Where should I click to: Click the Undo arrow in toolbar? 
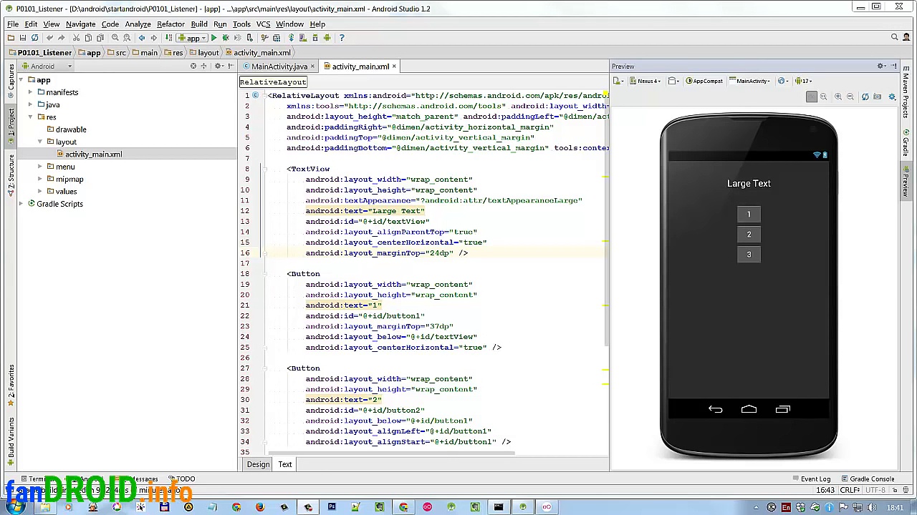point(48,38)
